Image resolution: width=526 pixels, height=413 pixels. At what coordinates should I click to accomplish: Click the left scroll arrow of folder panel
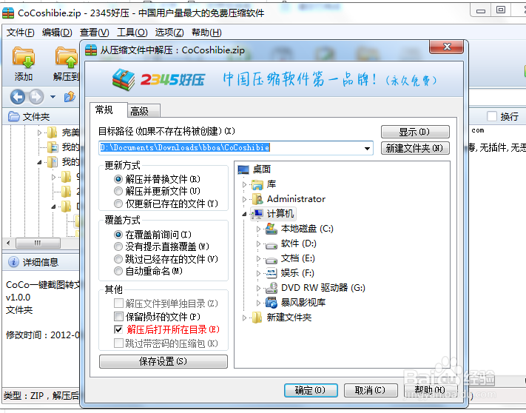click(x=8, y=243)
